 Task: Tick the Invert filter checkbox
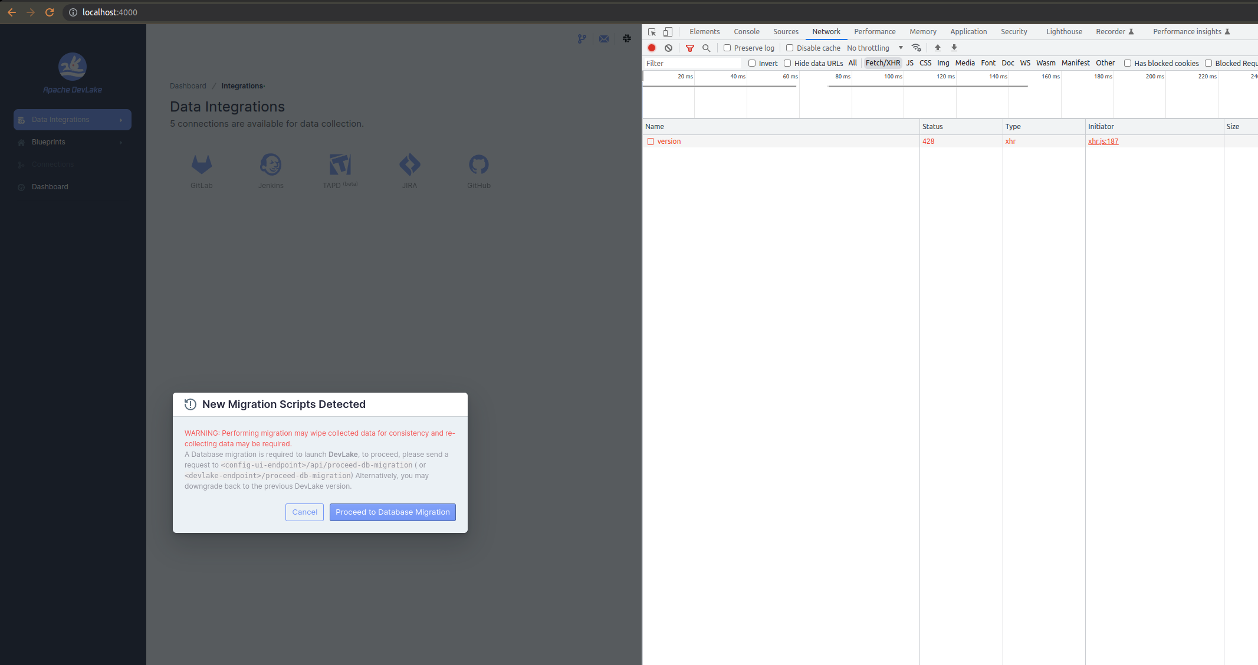pyautogui.click(x=752, y=63)
